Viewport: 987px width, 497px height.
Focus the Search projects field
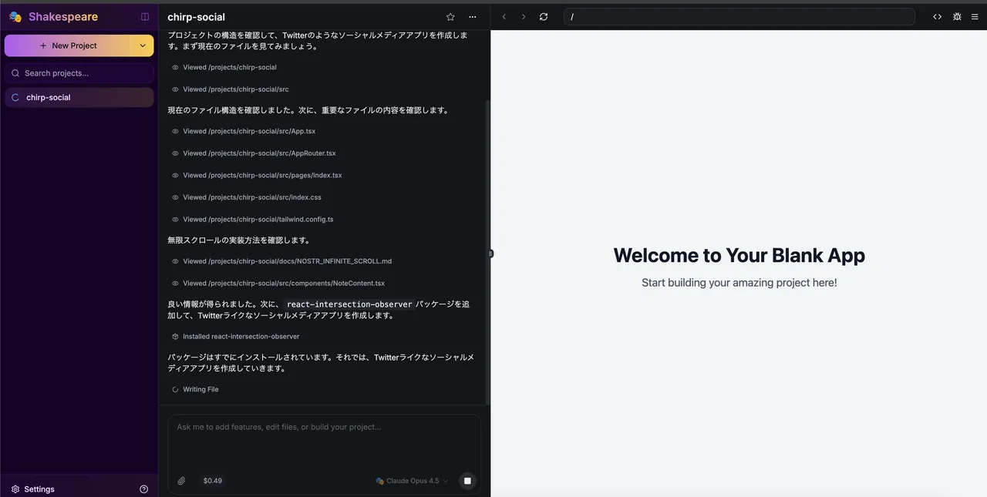point(79,73)
